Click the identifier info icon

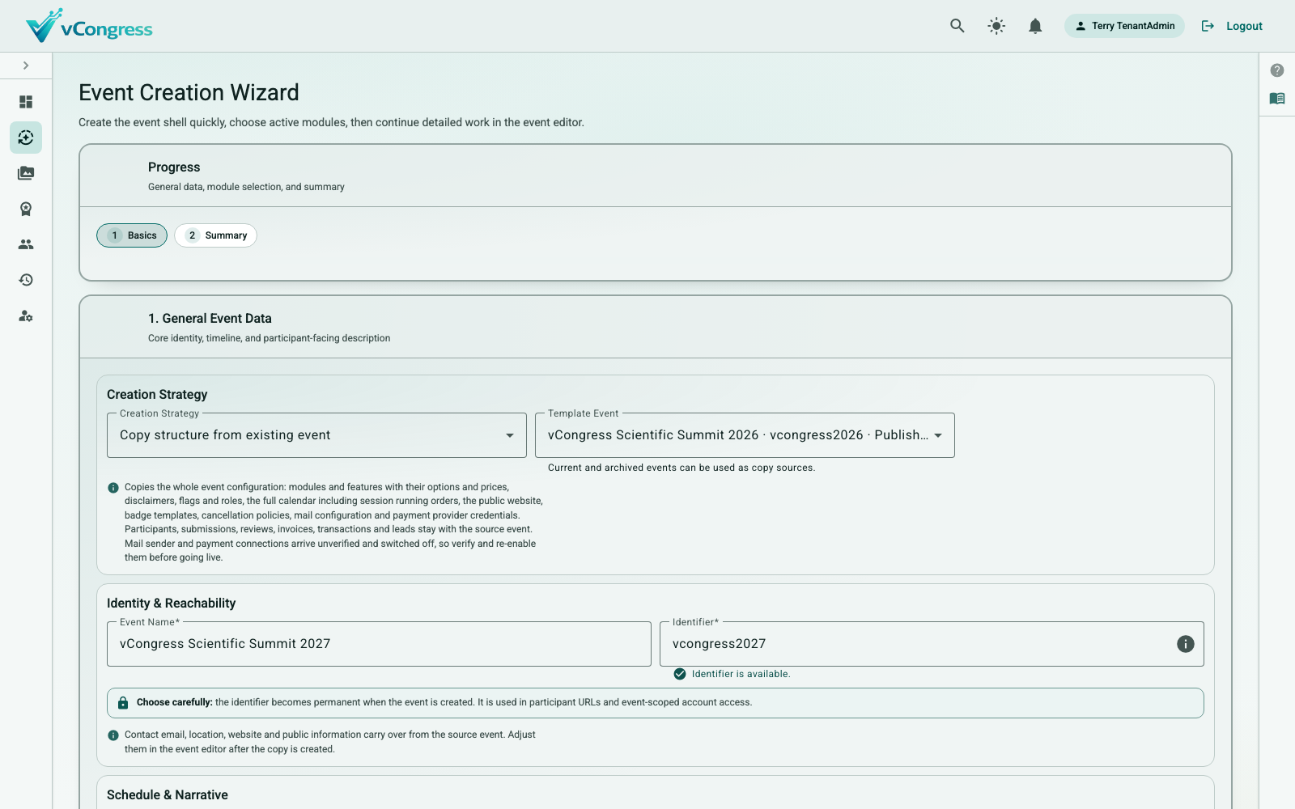tap(1186, 644)
